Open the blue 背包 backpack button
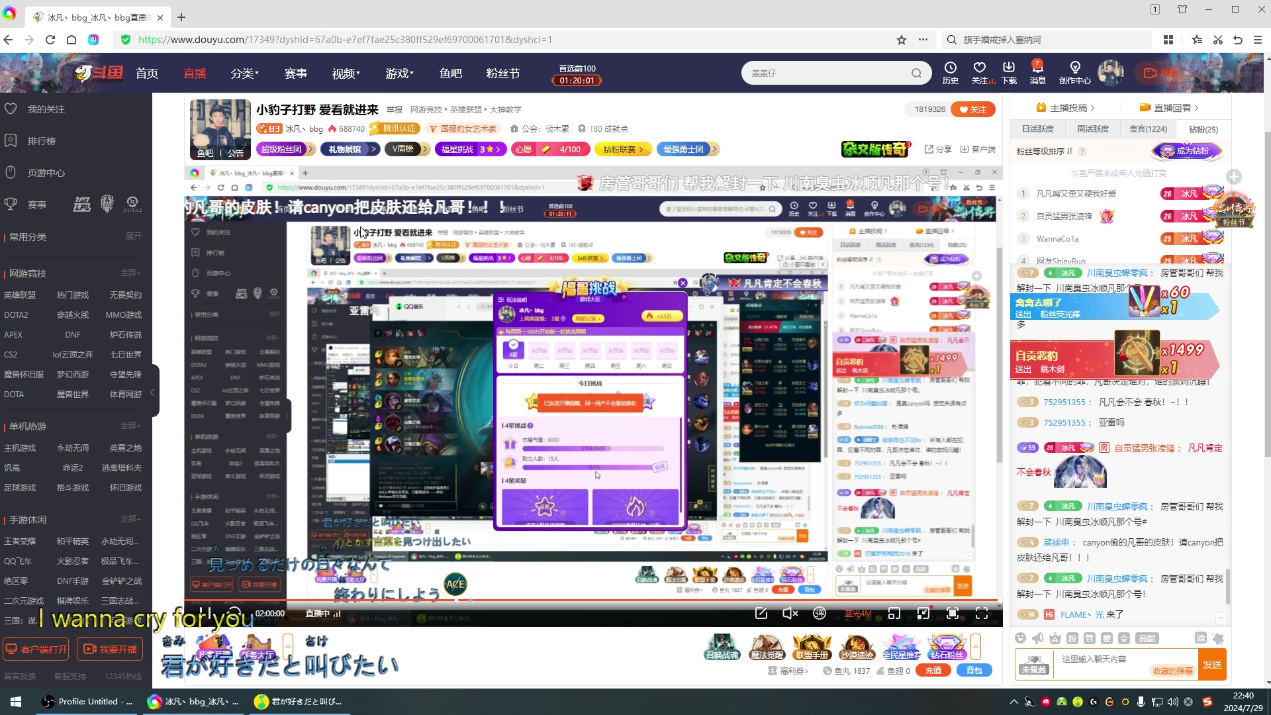Screen dimensions: 1271x715 (974, 671)
